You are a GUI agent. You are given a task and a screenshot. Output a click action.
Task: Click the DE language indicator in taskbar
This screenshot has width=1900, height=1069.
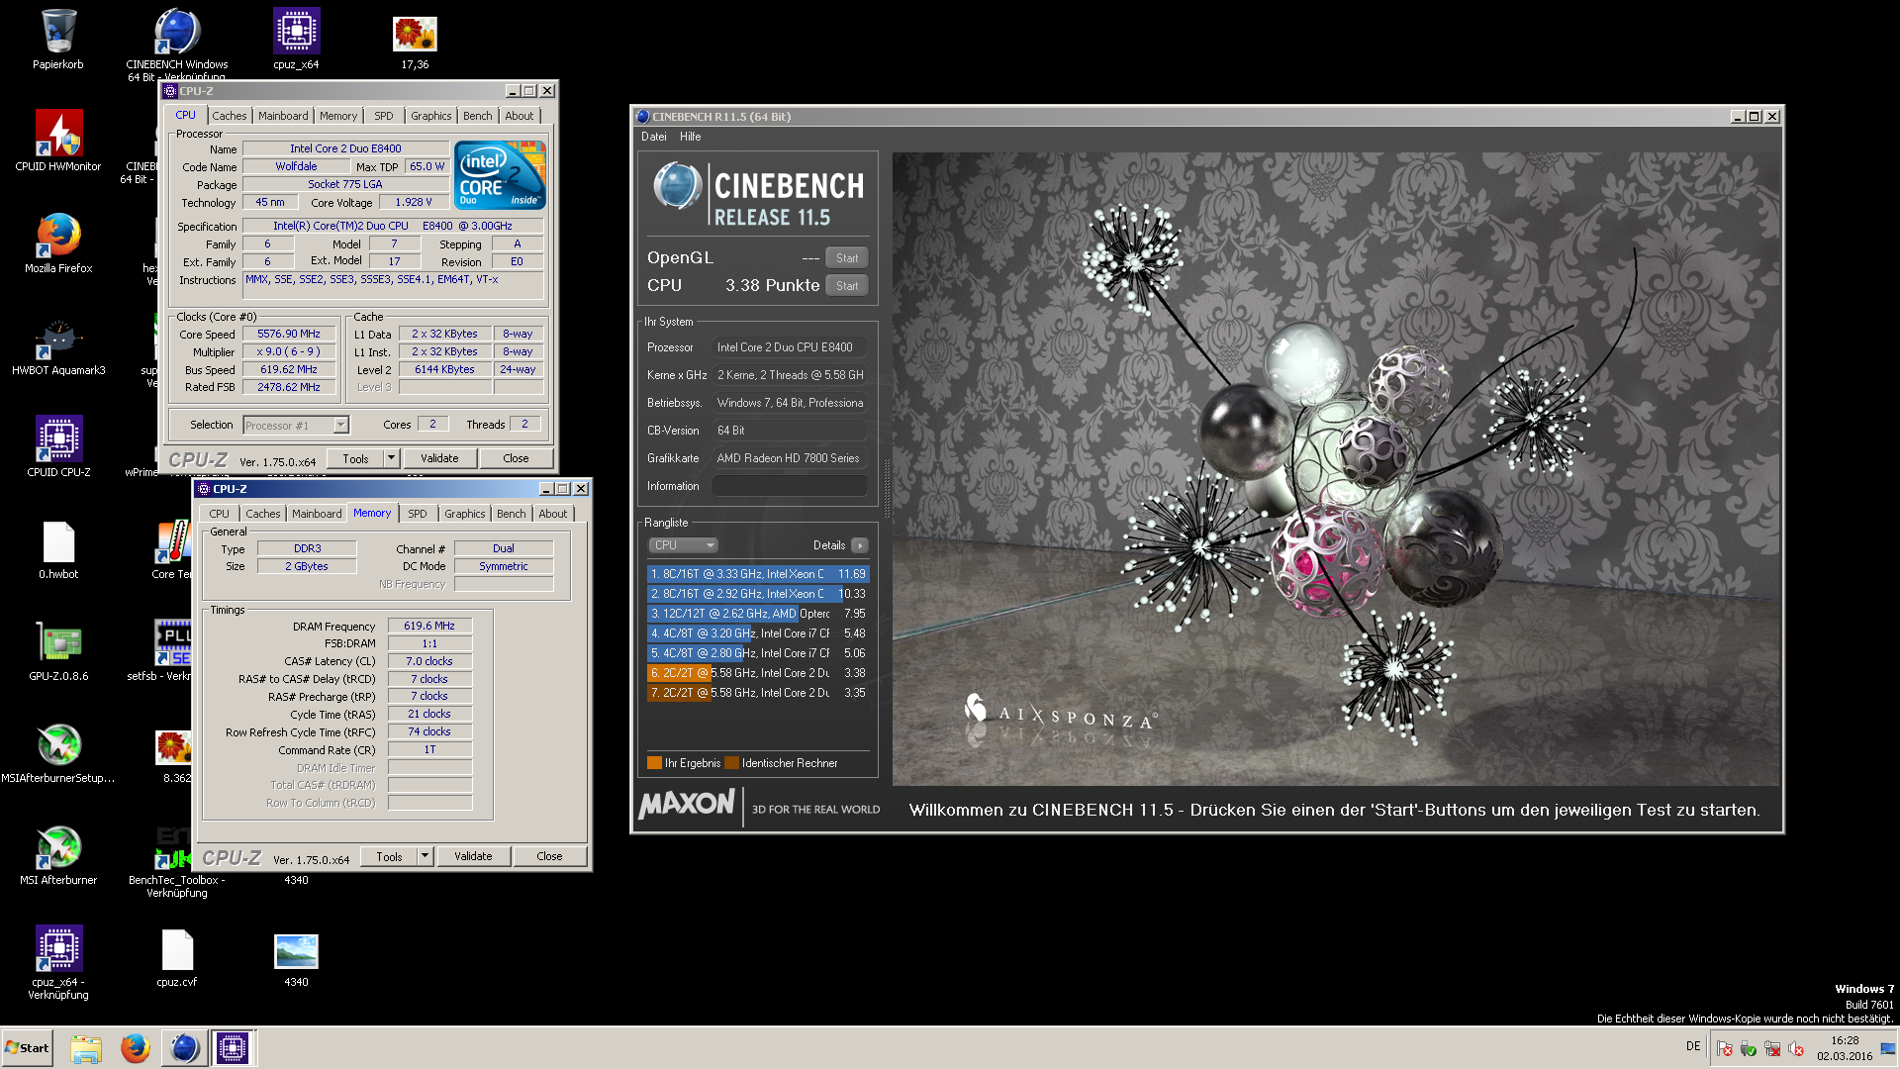point(1693,1046)
